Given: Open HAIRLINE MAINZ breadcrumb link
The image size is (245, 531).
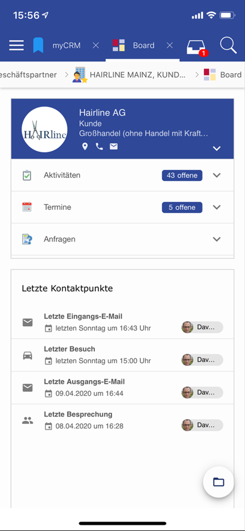Looking at the screenshot, I should [137, 75].
